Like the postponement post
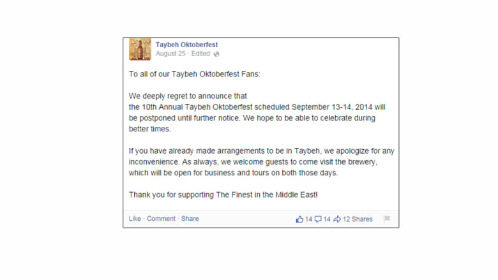498x280 pixels. (135, 219)
